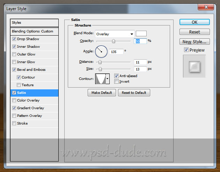Toggle the Contour sub-option checkbox
This screenshot has height=172, width=220.
tap(19, 77)
